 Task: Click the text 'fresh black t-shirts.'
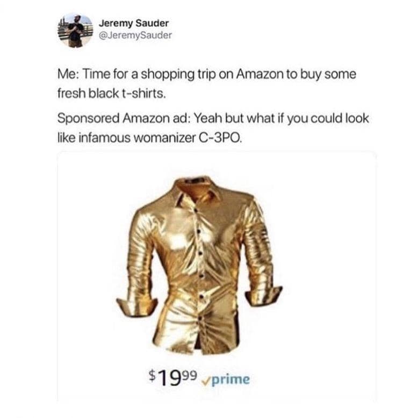pyautogui.click(x=112, y=93)
